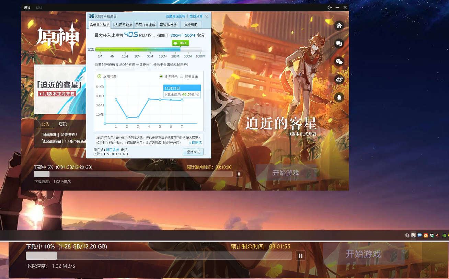The width and height of the screenshot is (449, 279).
Task: Open the WeChat icon in the launcher sidebar
Action: [339, 61]
